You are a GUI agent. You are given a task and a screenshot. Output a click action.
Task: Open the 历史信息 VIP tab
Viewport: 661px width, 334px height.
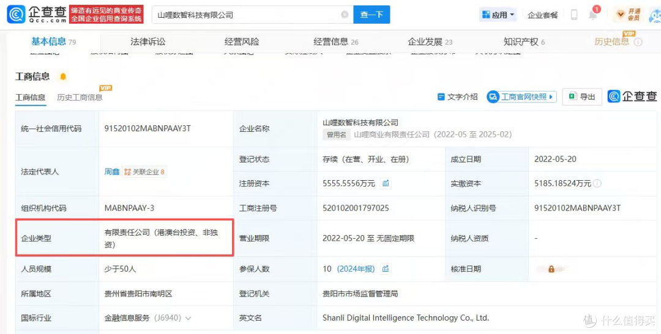(611, 42)
